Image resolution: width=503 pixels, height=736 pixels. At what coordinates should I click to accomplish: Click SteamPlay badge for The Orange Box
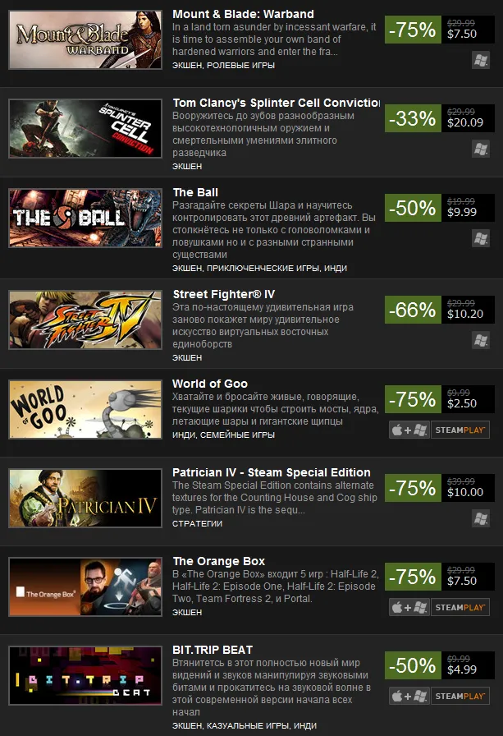(460, 607)
